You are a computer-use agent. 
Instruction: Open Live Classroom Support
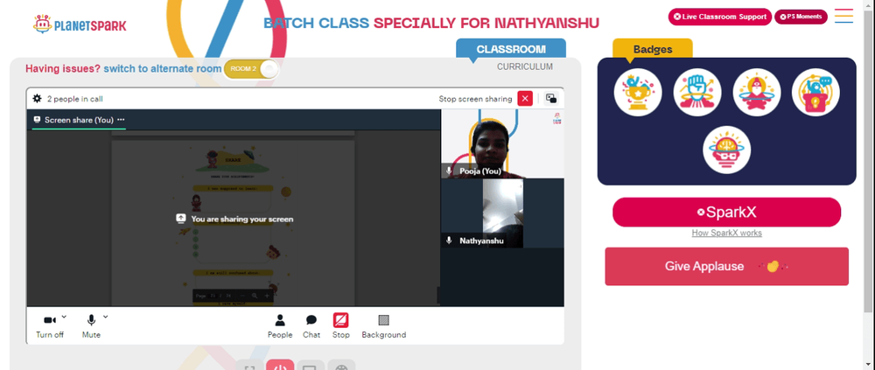(x=720, y=17)
